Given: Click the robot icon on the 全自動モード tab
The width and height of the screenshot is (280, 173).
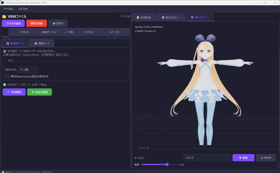Looking at the screenshot, I should (8, 43).
